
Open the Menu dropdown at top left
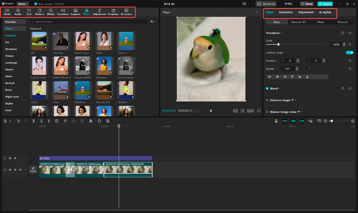click(23, 4)
